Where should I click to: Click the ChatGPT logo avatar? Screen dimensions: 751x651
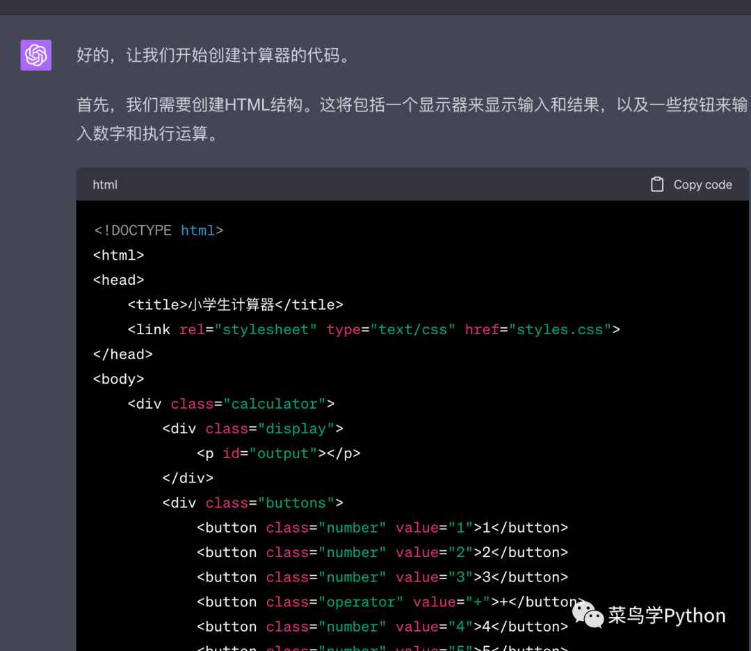point(36,55)
